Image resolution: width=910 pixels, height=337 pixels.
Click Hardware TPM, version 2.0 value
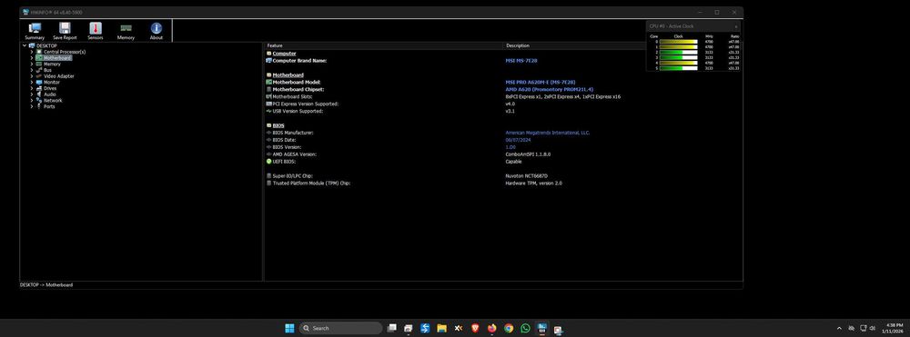[533, 183]
